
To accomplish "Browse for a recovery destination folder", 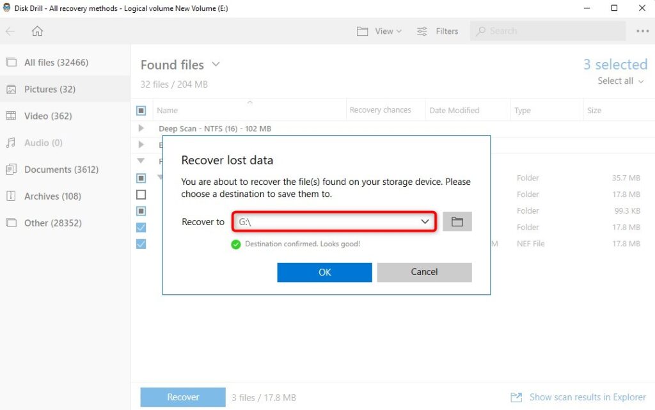I will tap(457, 221).
